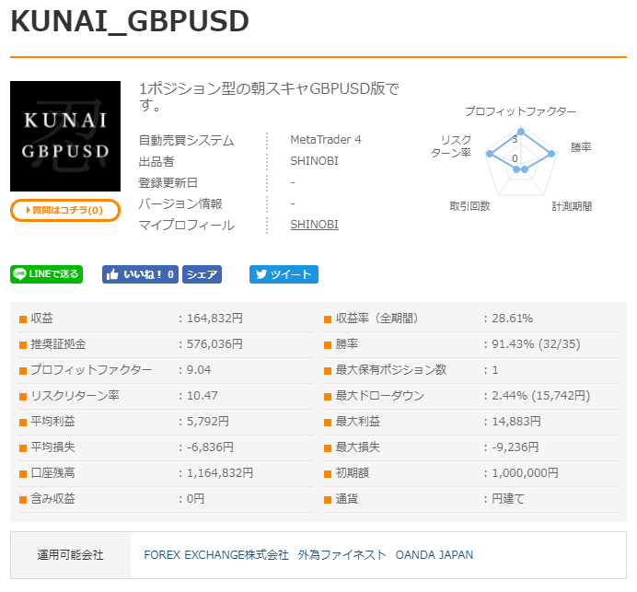Screen dimensions: 637x592
Task: Open 外為ファイネスト broker link
Action: (x=342, y=554)
